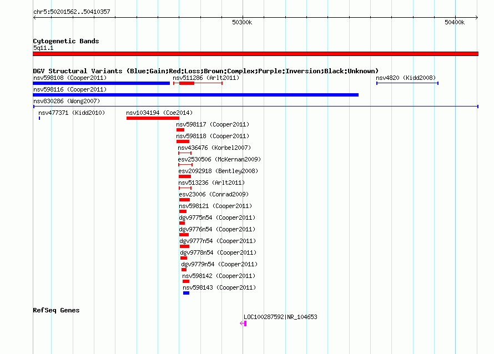The width and height of the screenshot is (494, 354).
Task: Click the 50300k ruler mark
Action: 242,22
